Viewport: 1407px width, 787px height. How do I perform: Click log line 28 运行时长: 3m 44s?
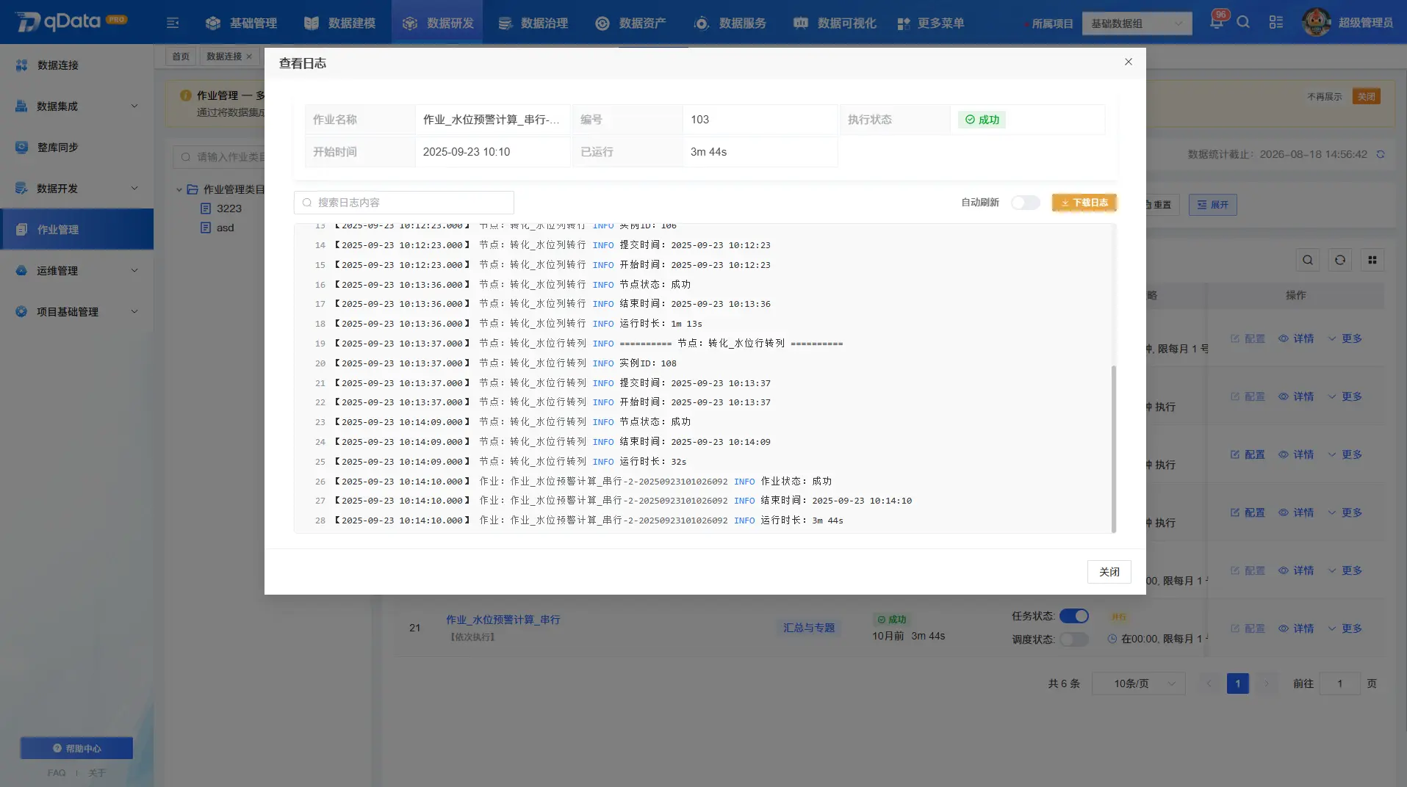[x=802, y=521]
